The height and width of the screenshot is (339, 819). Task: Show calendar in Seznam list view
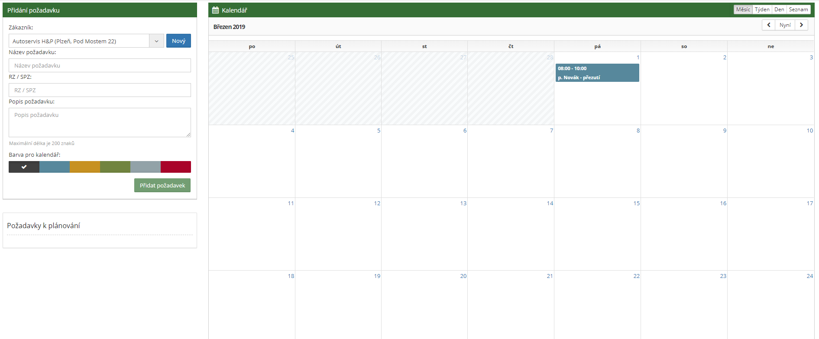[x=798, y=10]
